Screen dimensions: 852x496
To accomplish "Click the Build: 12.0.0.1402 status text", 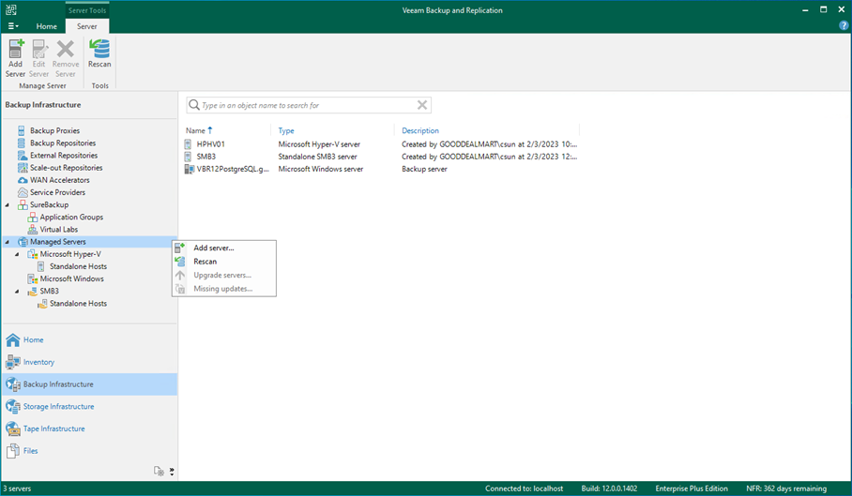I will point(609,488).
